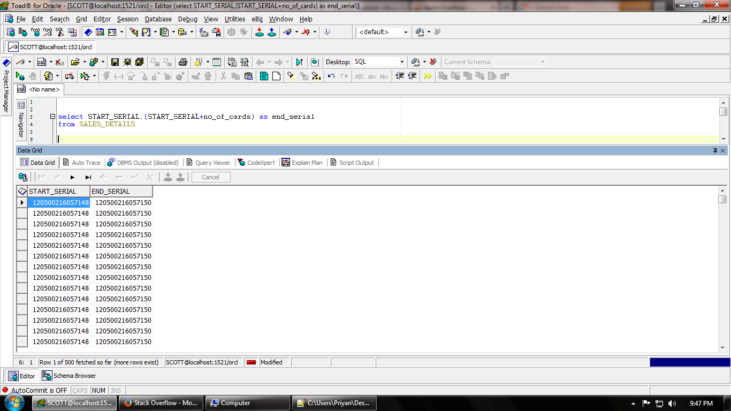
Task: Open Stack Overflow Firefox taskbar button
Action: click(x=160, y=403)
